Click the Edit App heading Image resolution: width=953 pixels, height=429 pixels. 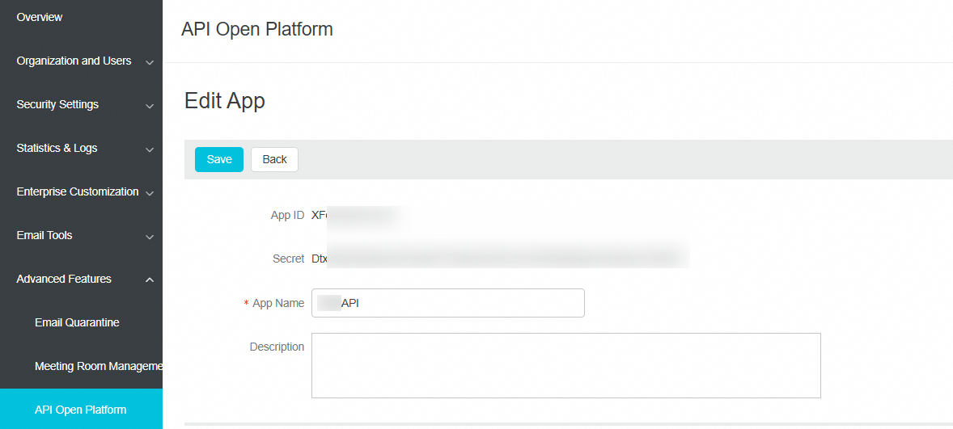[224, 101]
